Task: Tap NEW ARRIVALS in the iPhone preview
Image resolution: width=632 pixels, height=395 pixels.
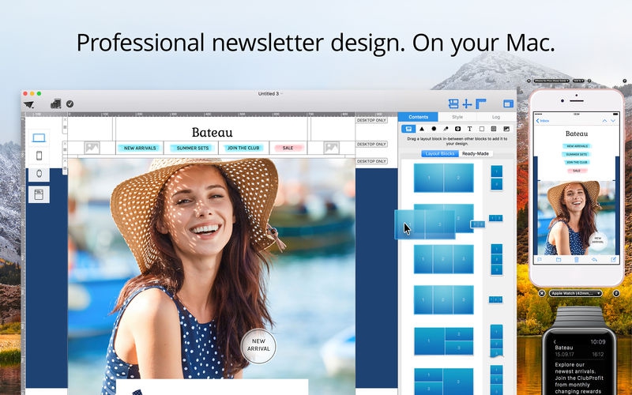Action: click(x=577, y=146)
